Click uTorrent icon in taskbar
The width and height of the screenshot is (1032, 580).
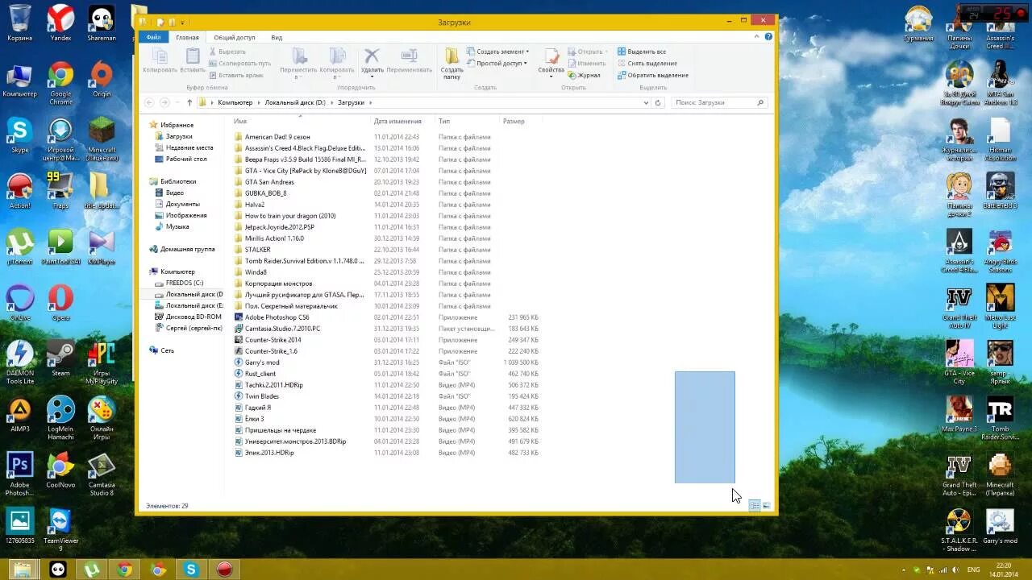click(91, 570)
